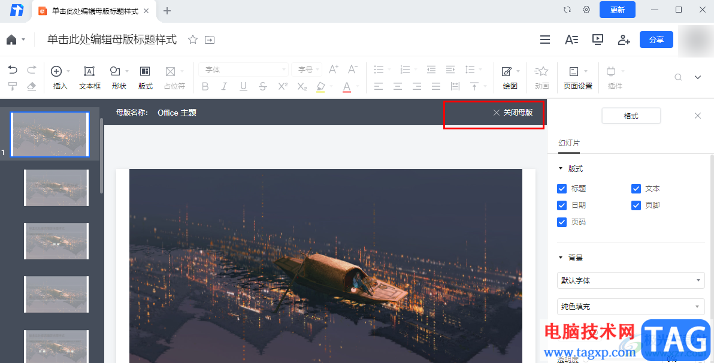This screenshot has width=714, height=363.
Task: Open the Layout (版式) tool
Action: pos(146,77)
